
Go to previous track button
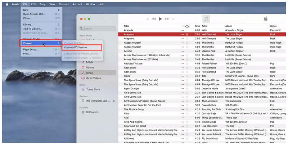[x=154, y=19]
